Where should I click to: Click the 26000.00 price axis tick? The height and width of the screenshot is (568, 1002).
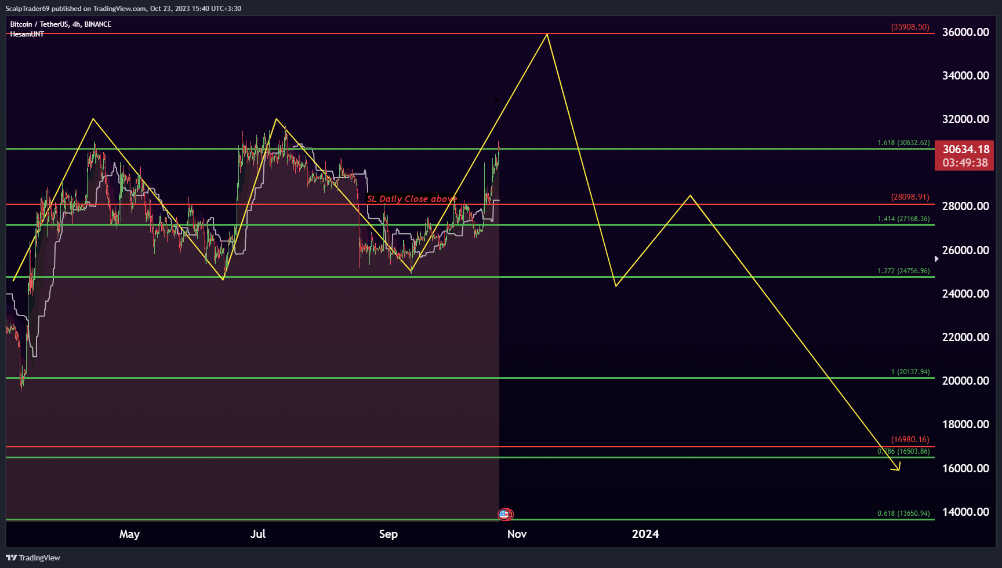tap(965, 250)
